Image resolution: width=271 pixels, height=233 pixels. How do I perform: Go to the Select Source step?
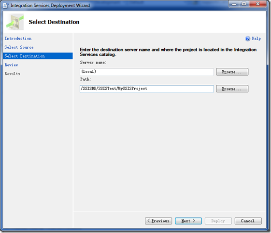19,47
